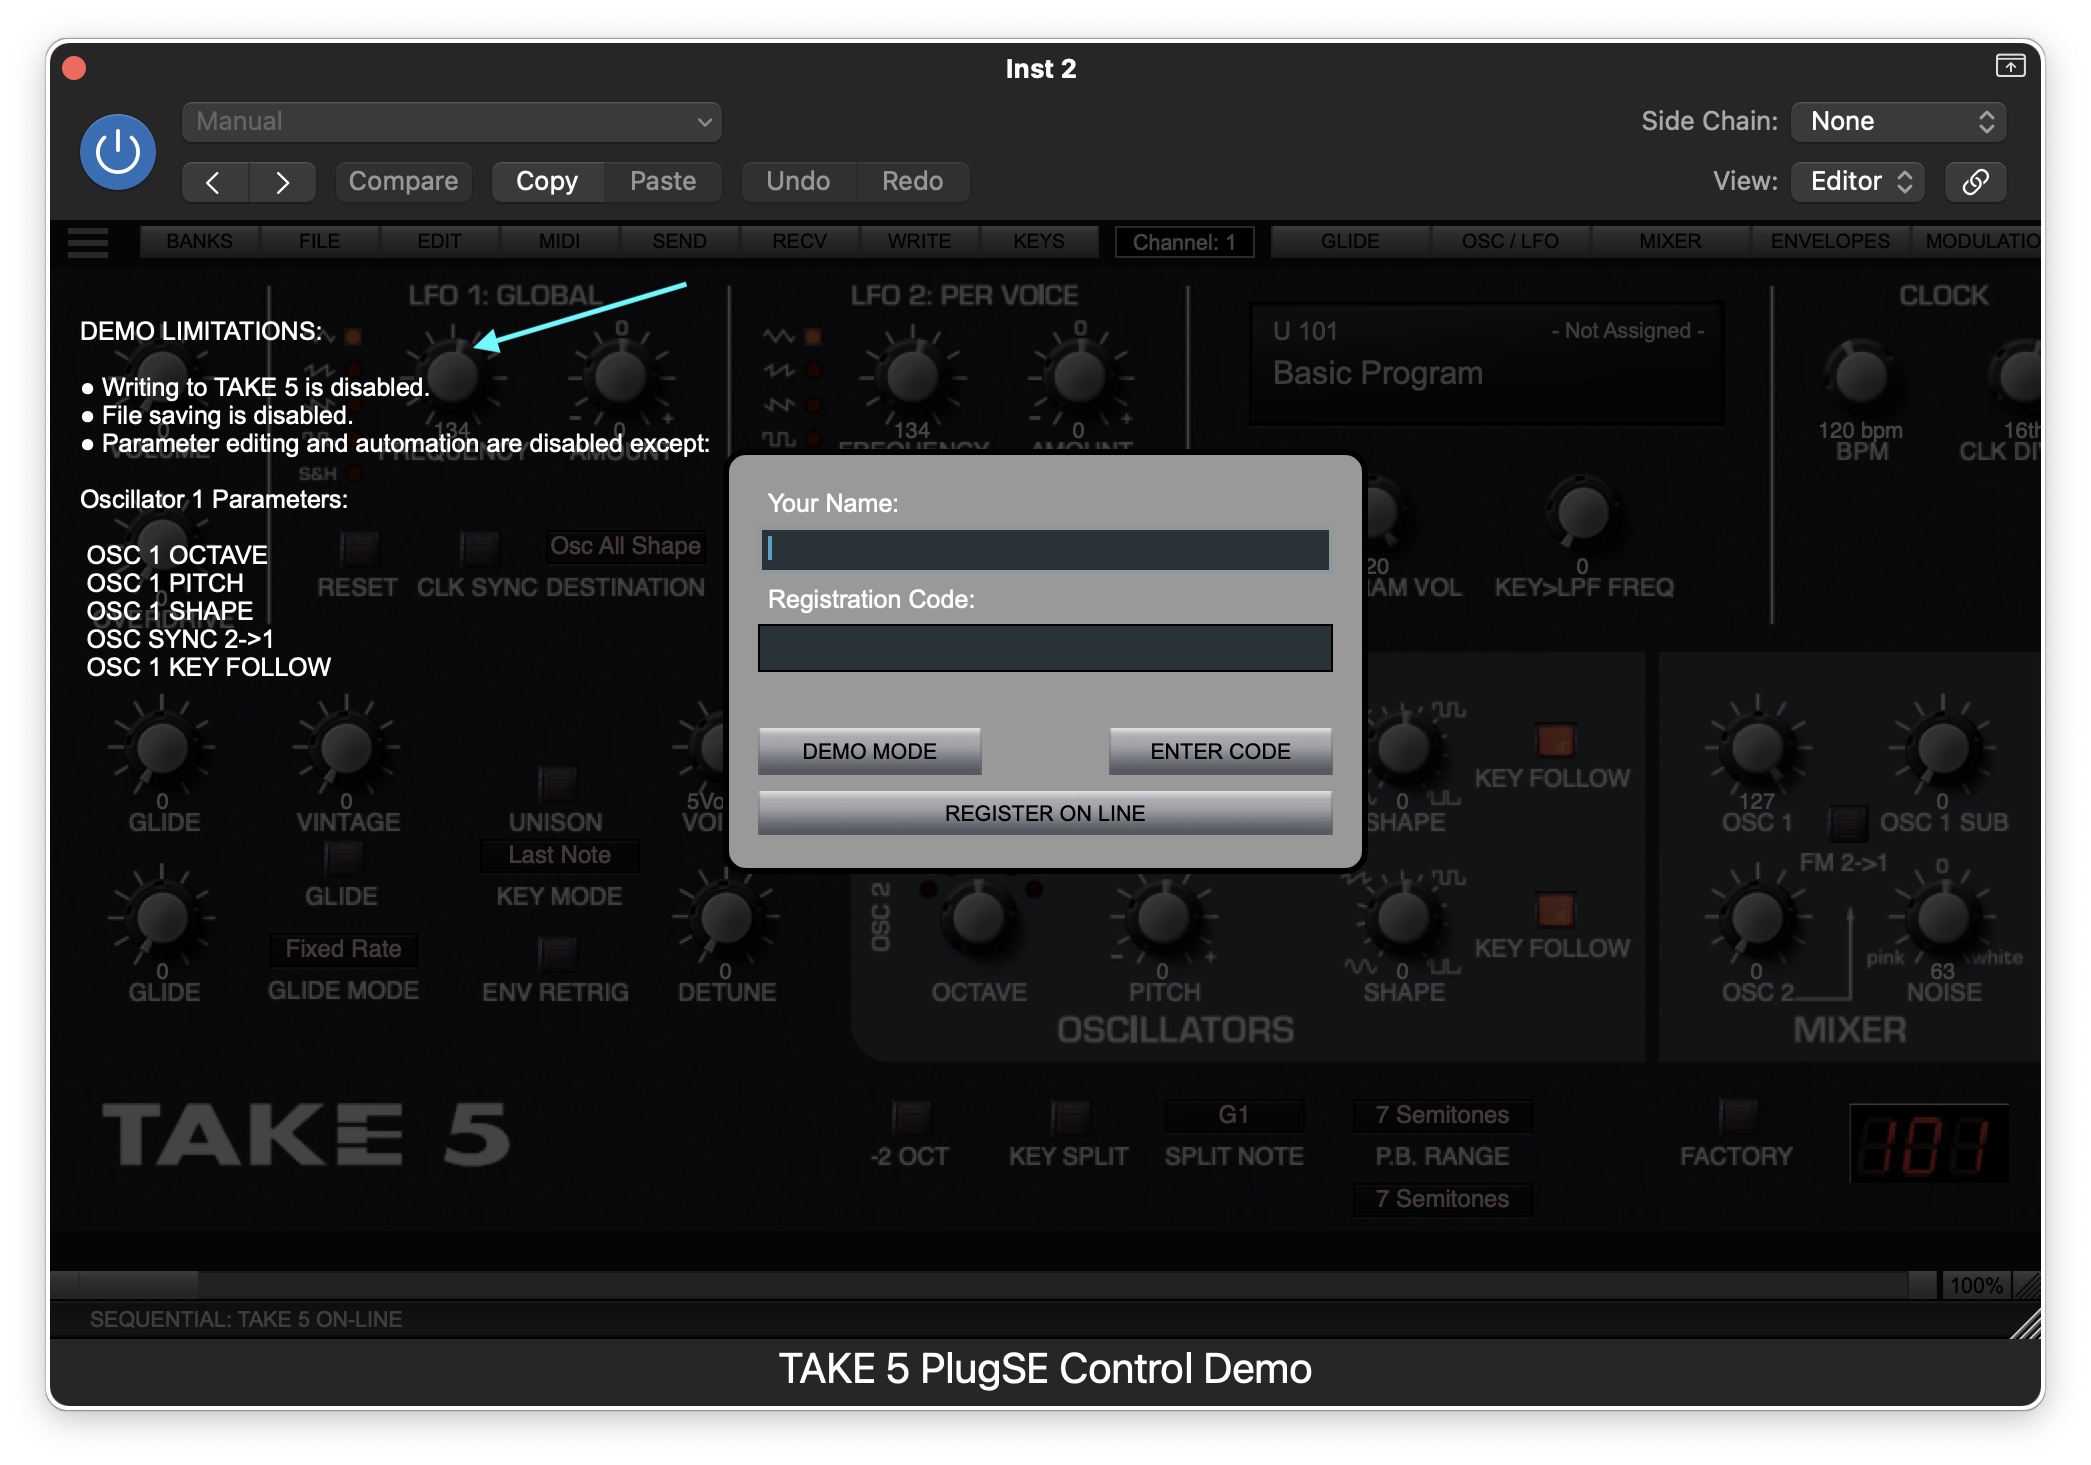Click the KEY>LPF FREQ knob
Image resolution: width=2091 pixels, height=1465 pixels.
tap(1582, 514)
